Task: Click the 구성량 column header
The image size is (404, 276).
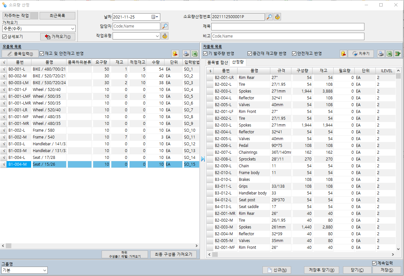Action: coord(302,71)
